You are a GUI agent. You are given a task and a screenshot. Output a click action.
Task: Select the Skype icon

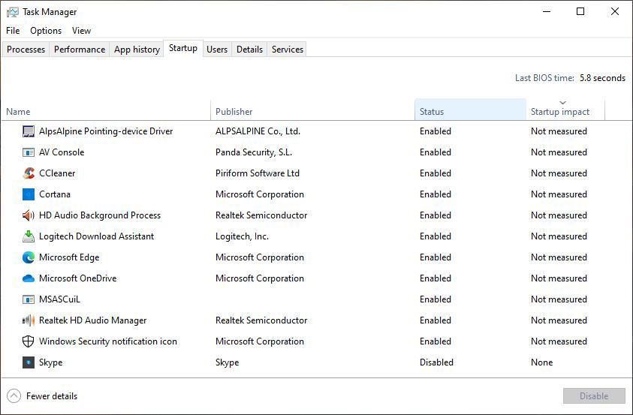[29, 362]
